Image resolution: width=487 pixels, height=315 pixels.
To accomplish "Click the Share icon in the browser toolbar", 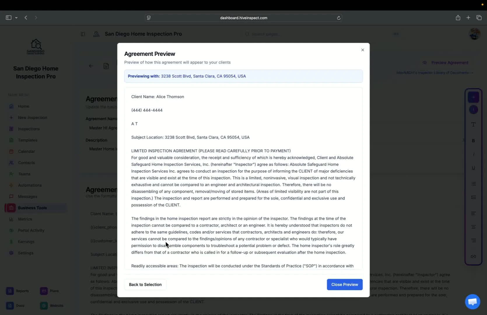I will [x=458, y=17].
